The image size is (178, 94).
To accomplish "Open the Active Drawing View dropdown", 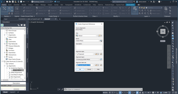I will coord(13,28).
